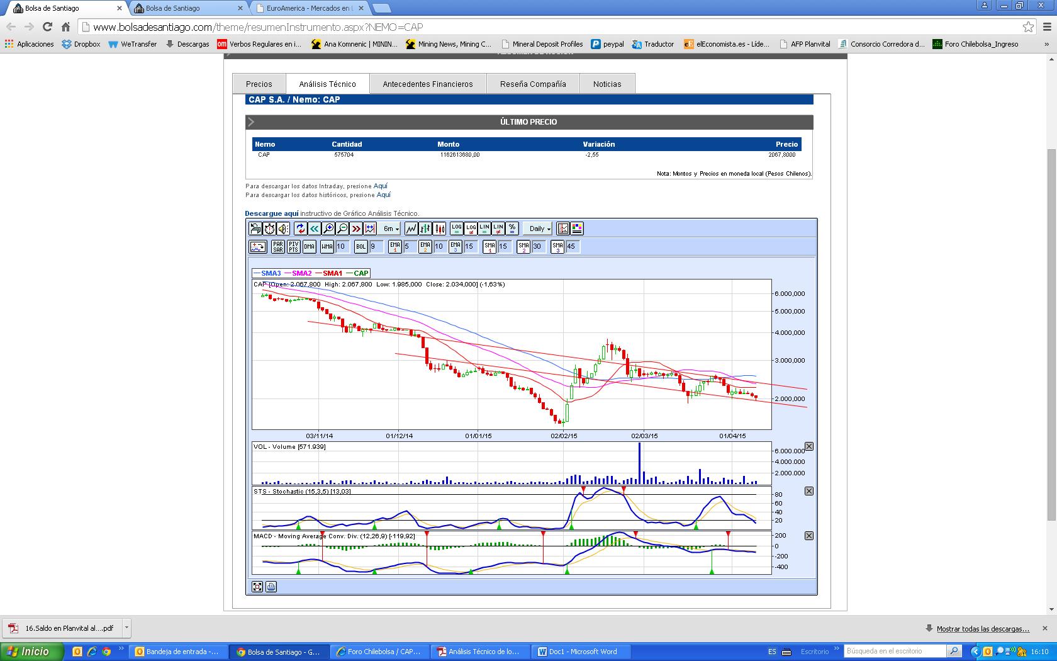Open the AFP Planvital bookmark
The width and height of the screenshot is (1057, 661).
(x=805, y=44)
